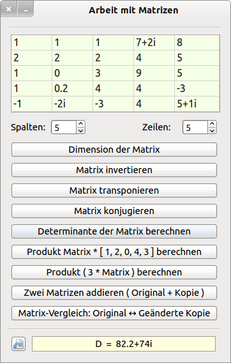Screen dimensions: 231x363
Task: Decrease Spalten value with down arrow
Action: pos(80,130)
